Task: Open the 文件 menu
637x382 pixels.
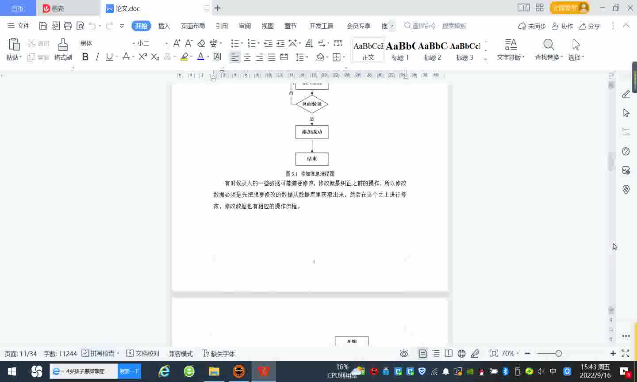Action: coord(19,26)
